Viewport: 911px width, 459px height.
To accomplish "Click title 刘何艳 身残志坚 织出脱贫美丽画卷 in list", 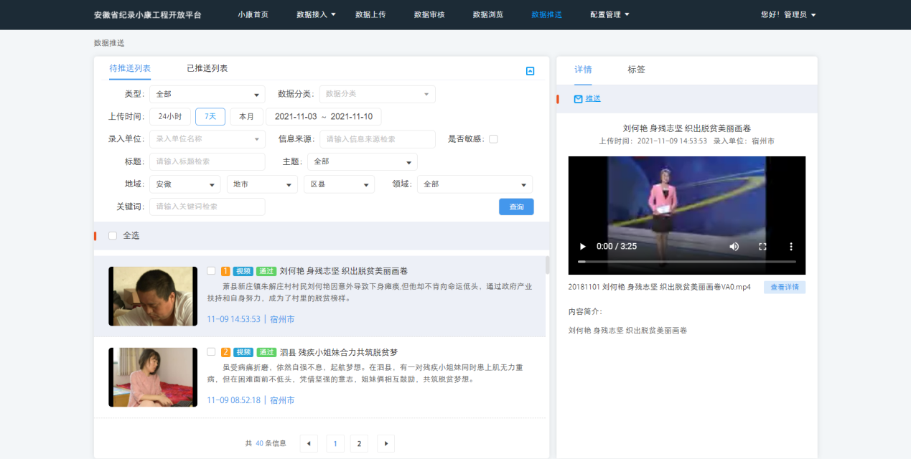I will click(344, 271).
